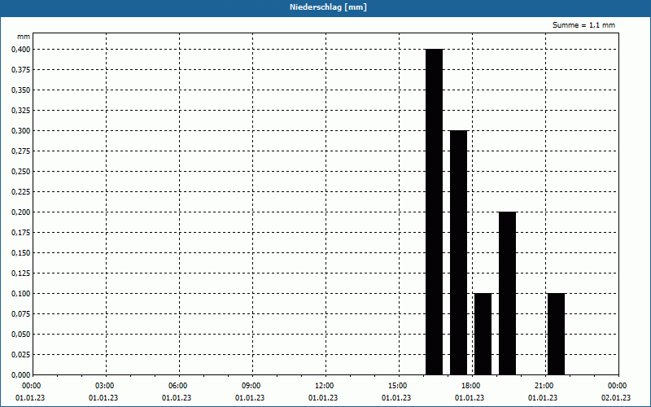Select the Summe = 1,1 mm label
This screenshot has height=407, width=651.
tap(583, 25)
